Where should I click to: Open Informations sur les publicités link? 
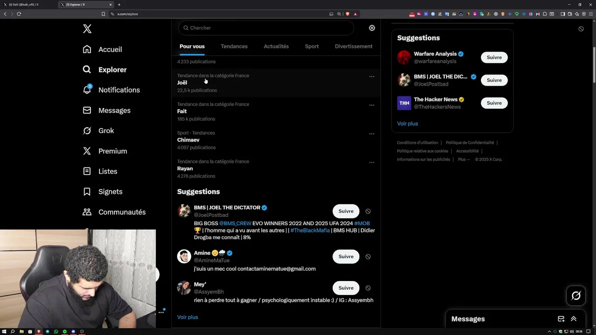(x=423, y=160)
